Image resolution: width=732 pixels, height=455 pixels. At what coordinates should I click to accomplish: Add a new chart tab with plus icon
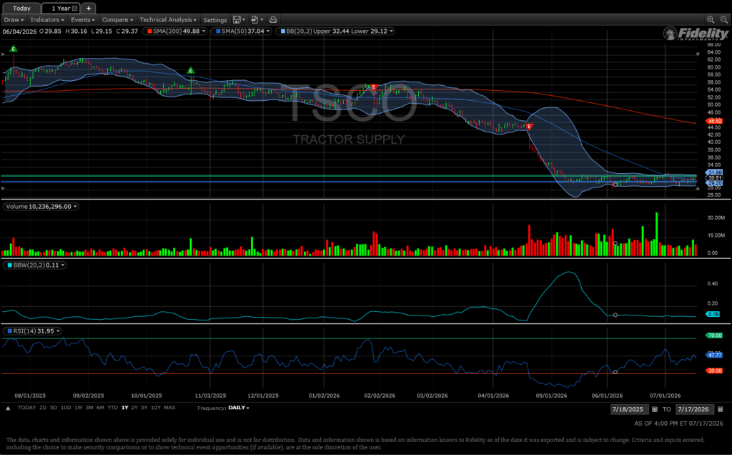(88, 8)
